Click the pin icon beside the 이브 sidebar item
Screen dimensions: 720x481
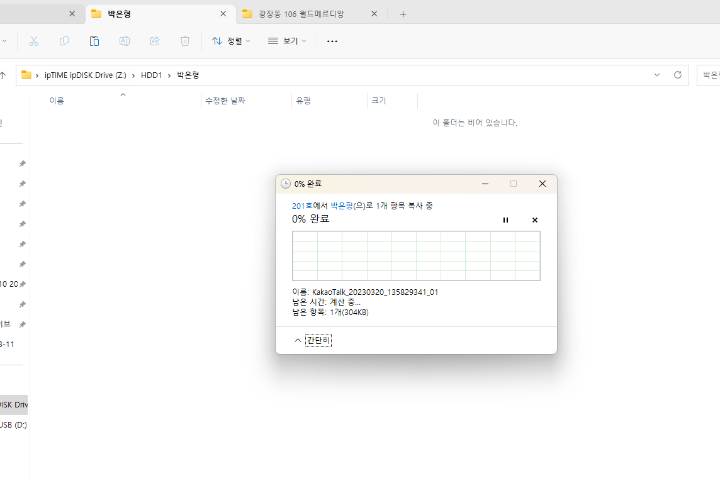pyautogui.click(x=23, y=324)
